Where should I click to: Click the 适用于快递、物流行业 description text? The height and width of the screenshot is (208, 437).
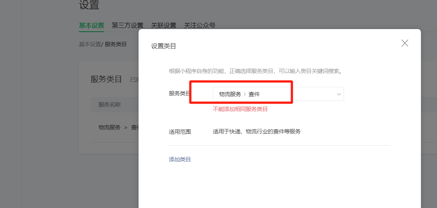257,132
